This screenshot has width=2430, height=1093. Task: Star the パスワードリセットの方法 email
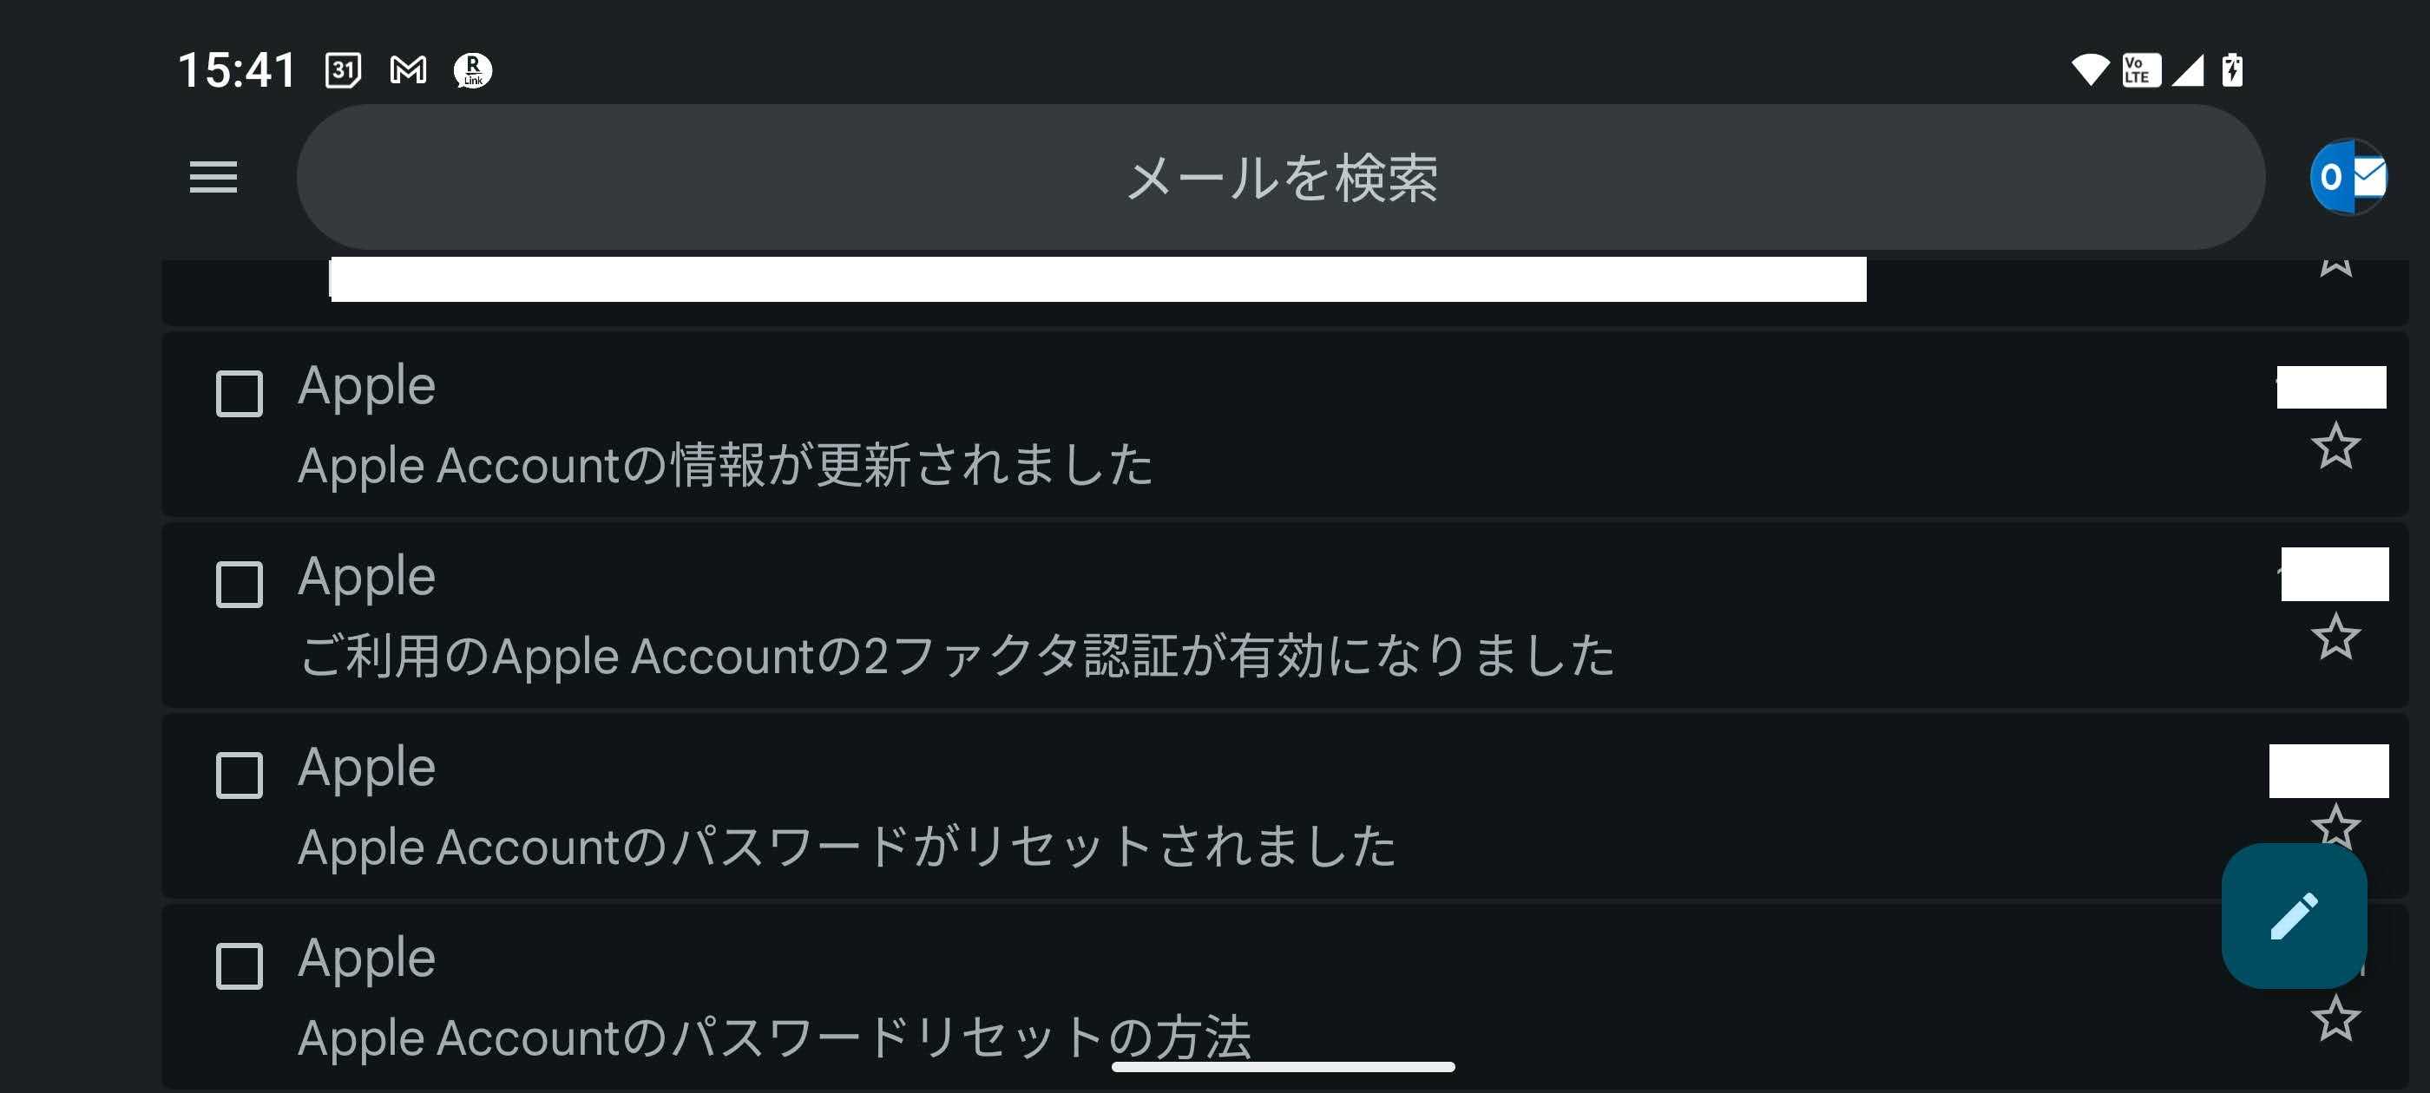(x=2335, y=1018)
